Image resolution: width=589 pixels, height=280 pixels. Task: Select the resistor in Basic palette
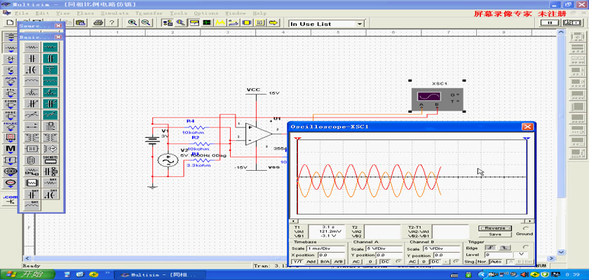pyautogui.click(x=32, y=47)
